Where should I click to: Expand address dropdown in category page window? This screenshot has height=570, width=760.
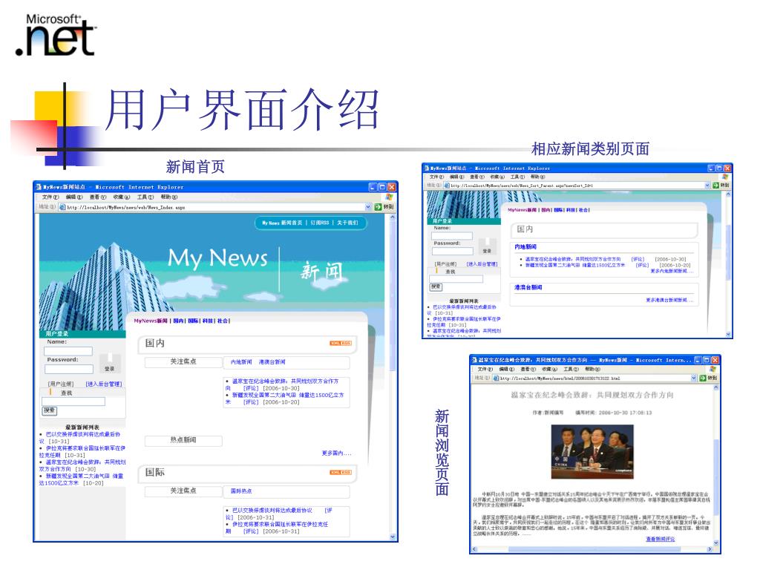tap(707, 185)
